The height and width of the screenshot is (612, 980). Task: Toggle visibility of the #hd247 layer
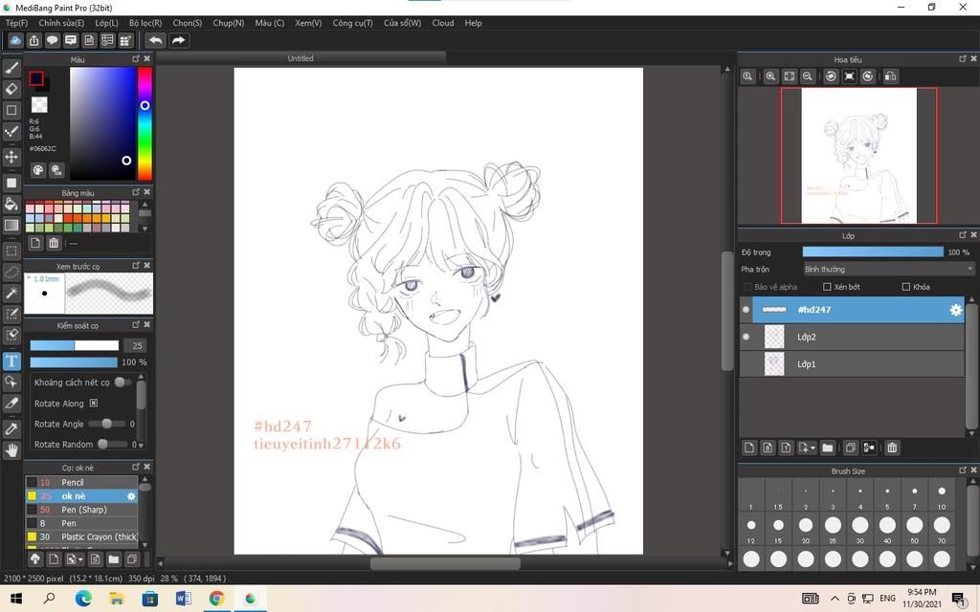[746, 310]
